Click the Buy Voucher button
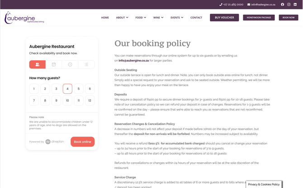 [x=224, y=18]
